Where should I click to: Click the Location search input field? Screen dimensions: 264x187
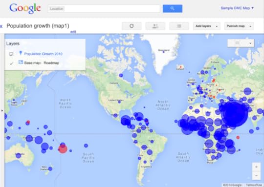[104, 9]
